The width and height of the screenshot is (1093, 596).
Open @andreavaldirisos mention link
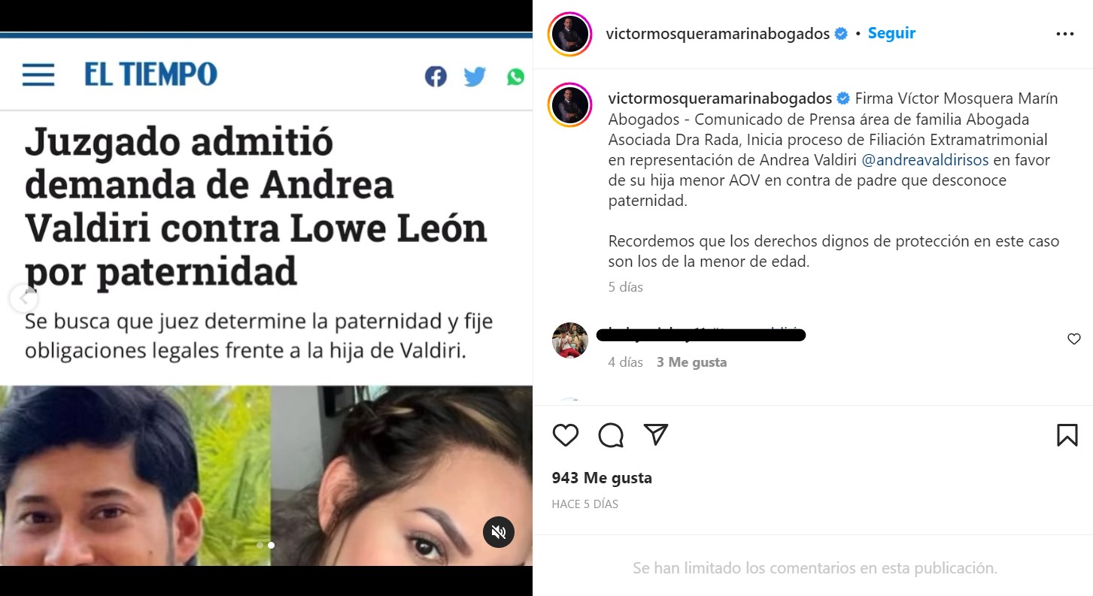tap(924, 160)
